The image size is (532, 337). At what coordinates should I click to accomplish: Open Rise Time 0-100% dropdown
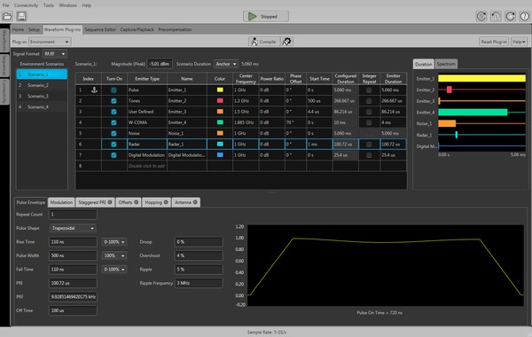pyautogui.click(x=114, y=242)
